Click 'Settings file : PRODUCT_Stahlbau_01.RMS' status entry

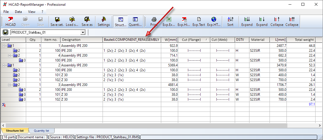coord(107,137)
